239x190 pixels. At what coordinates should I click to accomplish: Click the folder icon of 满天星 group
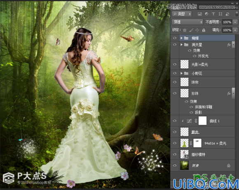click(186, 44)
